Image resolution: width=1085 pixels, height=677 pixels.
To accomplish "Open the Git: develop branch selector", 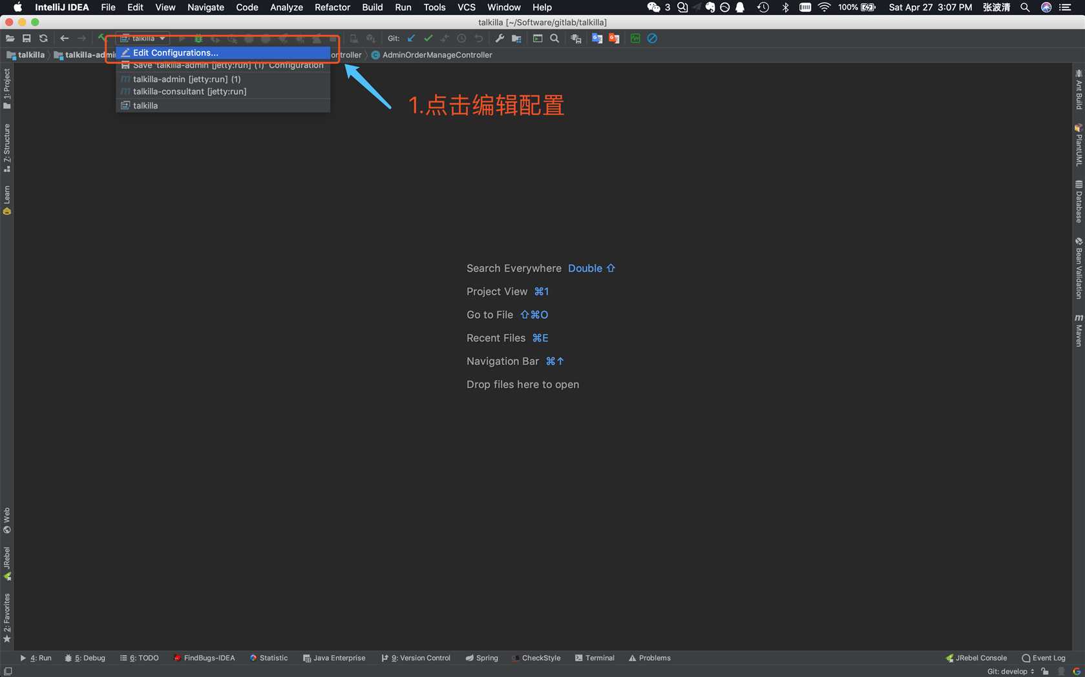I will [x=1011, y=671].
